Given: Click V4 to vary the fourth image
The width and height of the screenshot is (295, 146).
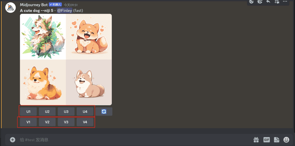Looking at the screenshot, I should click(x=85, y=122).
